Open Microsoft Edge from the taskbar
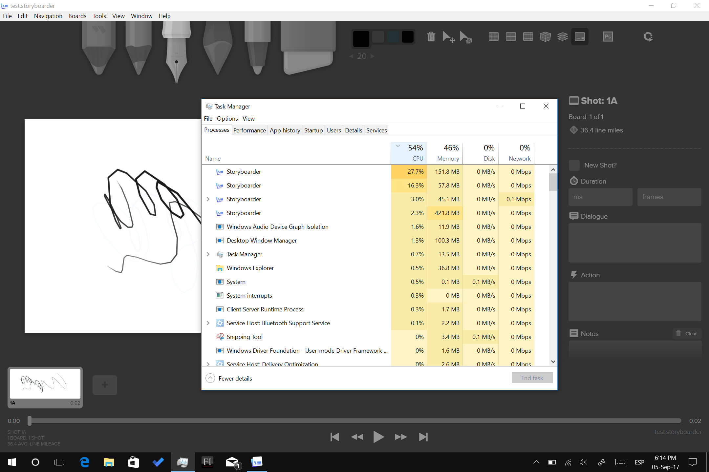709x472 pixels. (x=85, y=462)
